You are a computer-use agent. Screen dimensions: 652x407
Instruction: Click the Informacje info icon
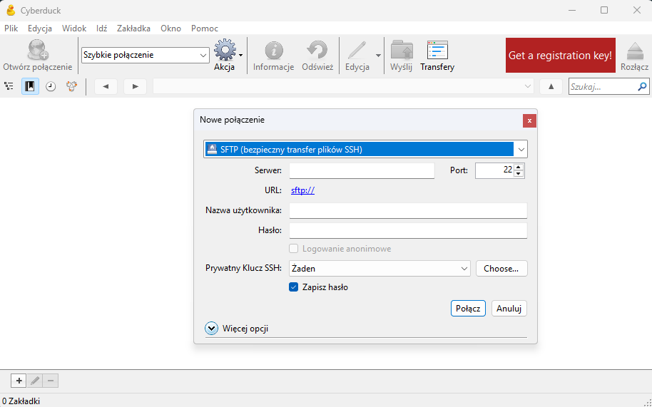pos(274,51)
